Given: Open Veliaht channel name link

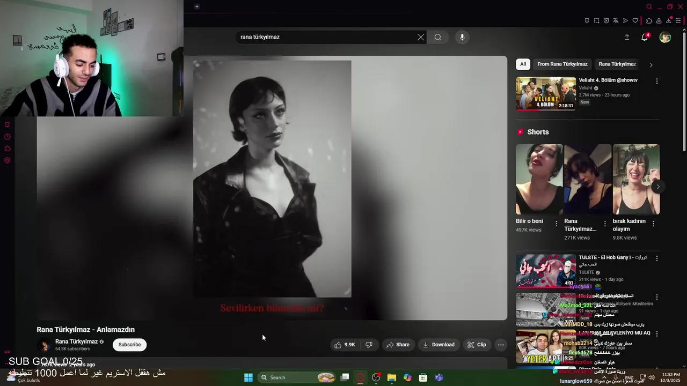Looking at the screenshot, I should (x=586, y=88).
